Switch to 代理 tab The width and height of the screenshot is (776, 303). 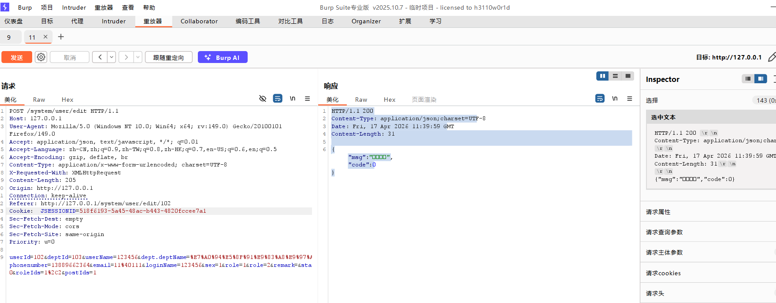pyautogui.click(x=77, y=21)
